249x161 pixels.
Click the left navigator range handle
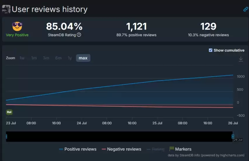[6, 137]
